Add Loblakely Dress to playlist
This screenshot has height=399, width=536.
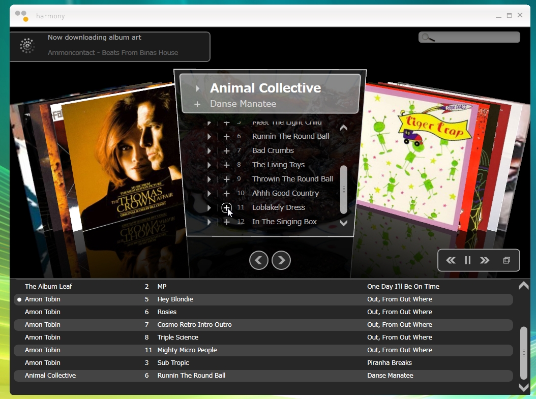226,208
